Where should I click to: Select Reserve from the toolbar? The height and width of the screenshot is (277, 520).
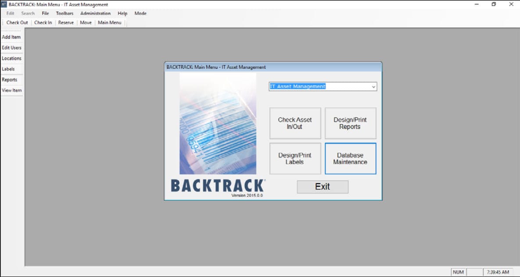pos(65,22)
